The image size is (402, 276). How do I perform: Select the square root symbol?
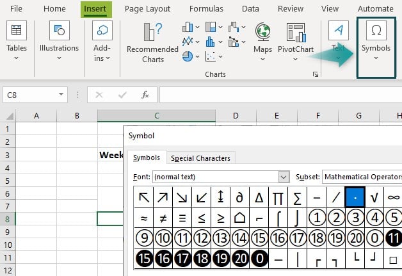pyautogui.click(x=374, y=197)
